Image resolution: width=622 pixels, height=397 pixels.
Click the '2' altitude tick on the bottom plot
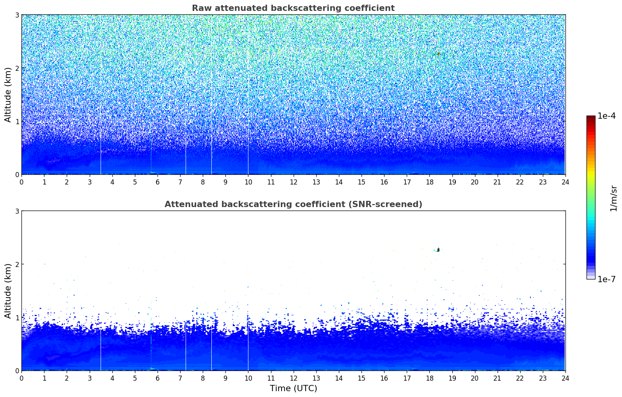tap(17, 264)
